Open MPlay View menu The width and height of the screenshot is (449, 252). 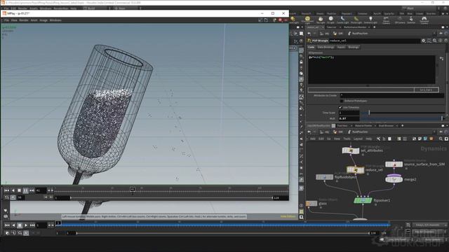pyautogui.click(x=14, y=20)
